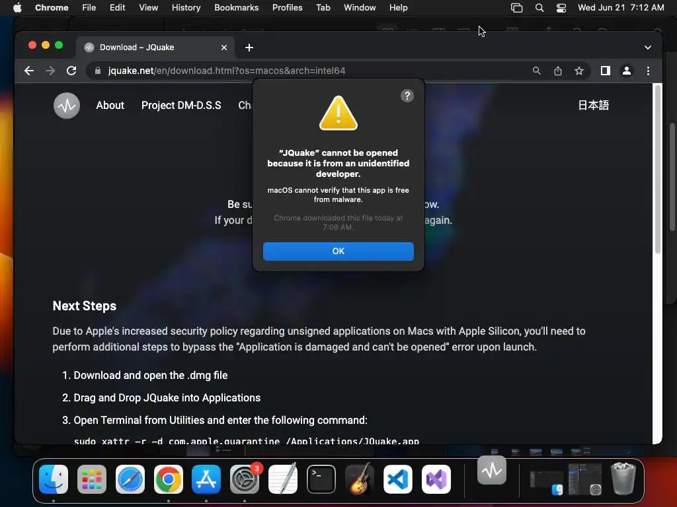Open the App Store from the Dock

click(206, 479)
